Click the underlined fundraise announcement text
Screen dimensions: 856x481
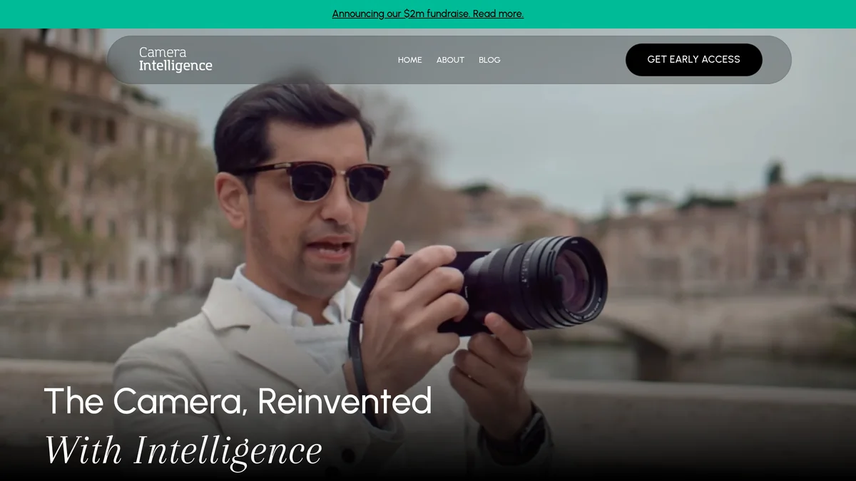(428, 14)
